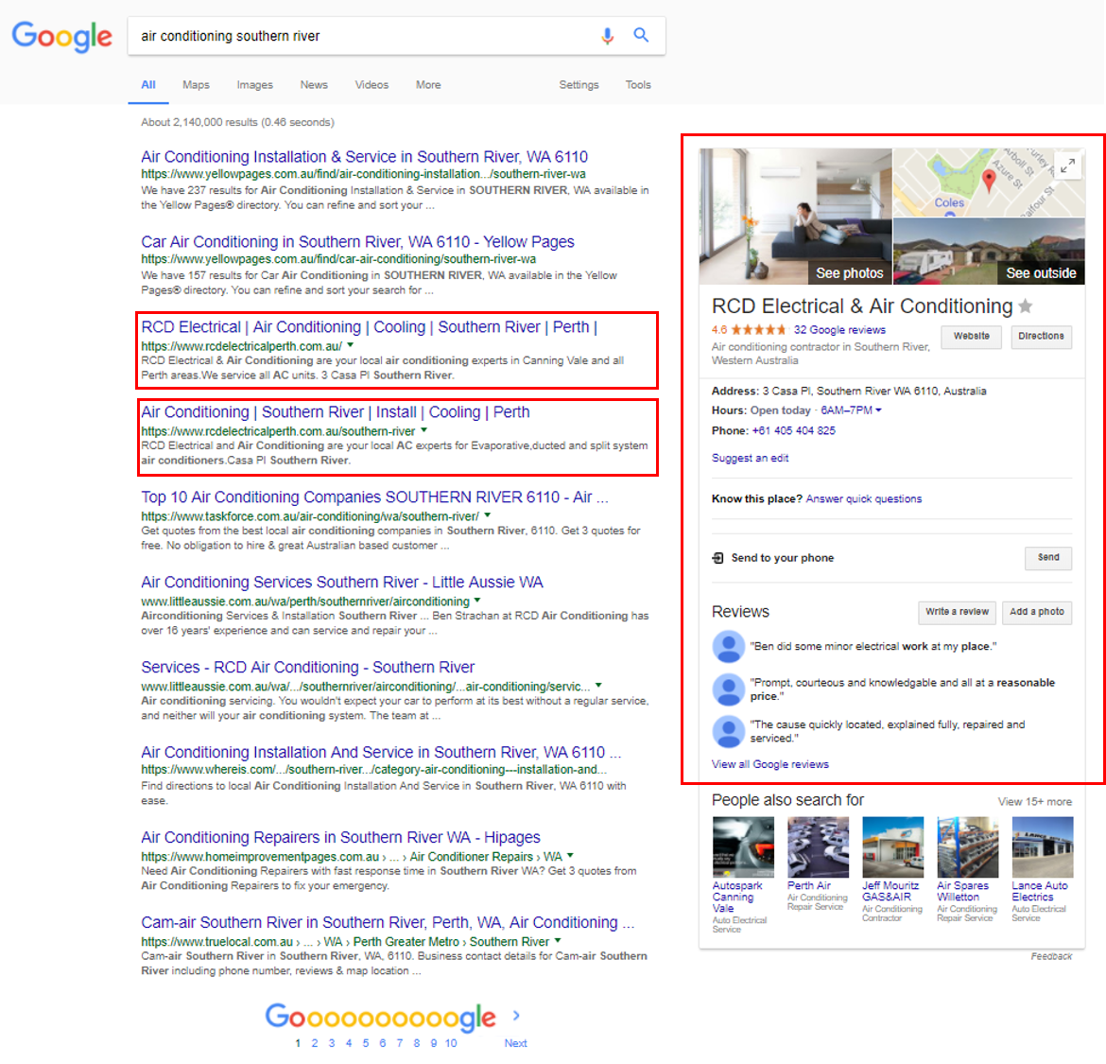Open RCD Electrical | Air Conditioning | Cooling result
Viewport: 1106px width, 1064px height.
[x=369, y=327]
